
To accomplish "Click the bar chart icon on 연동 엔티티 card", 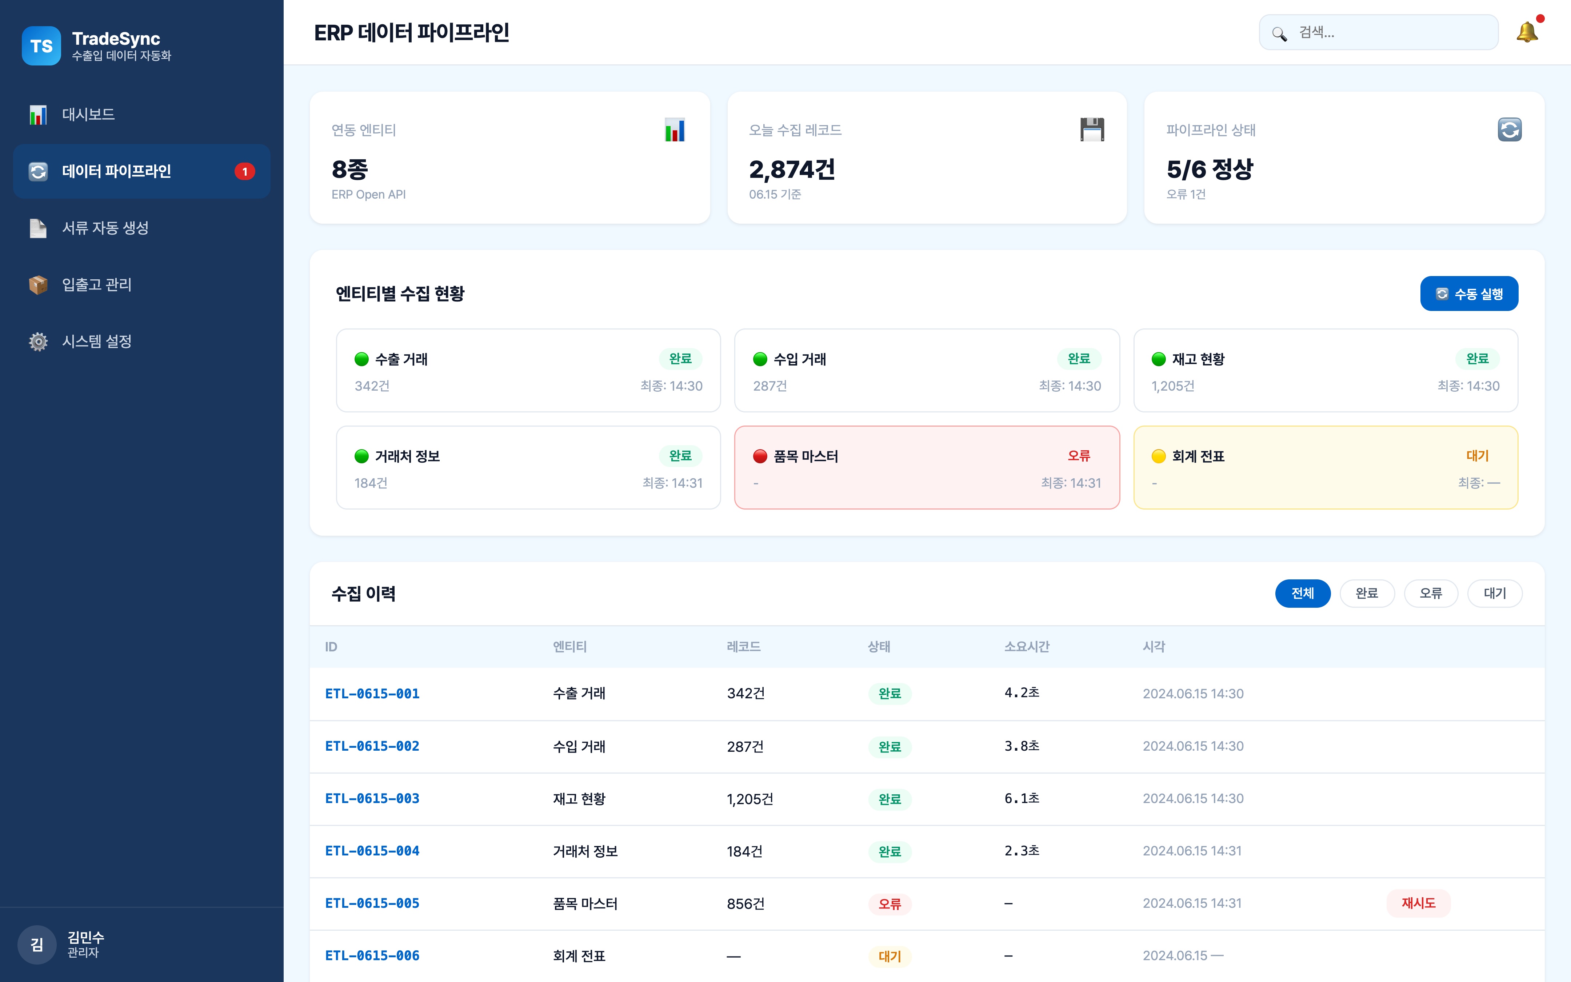I will click(x=675, y=129).
